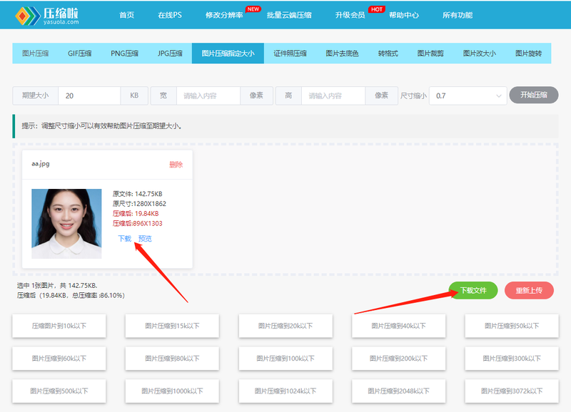
Task: Click 图片压缩到50k以下 preset button
Action: (512, 326)
